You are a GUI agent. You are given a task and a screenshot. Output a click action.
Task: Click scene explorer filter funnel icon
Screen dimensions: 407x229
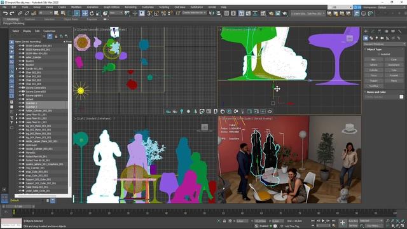coord(50,36)
